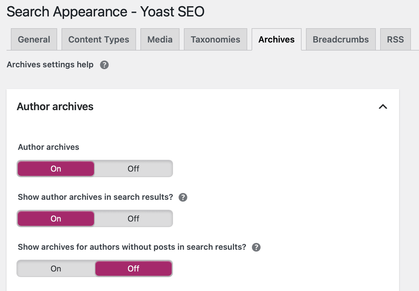Click the Search Appearance page title

tap(106, 11)
